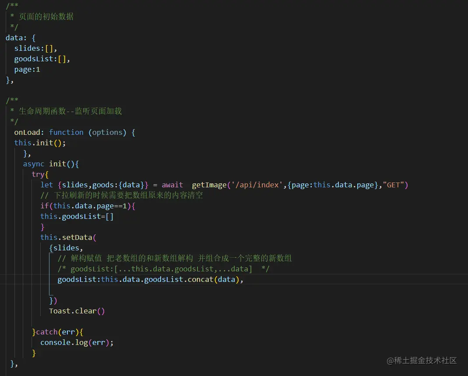This screenshot has width=468, height=376.
Task: Click the '{slides,goods:{data}}' destructuring pattern
Action: tap(103, 185)
